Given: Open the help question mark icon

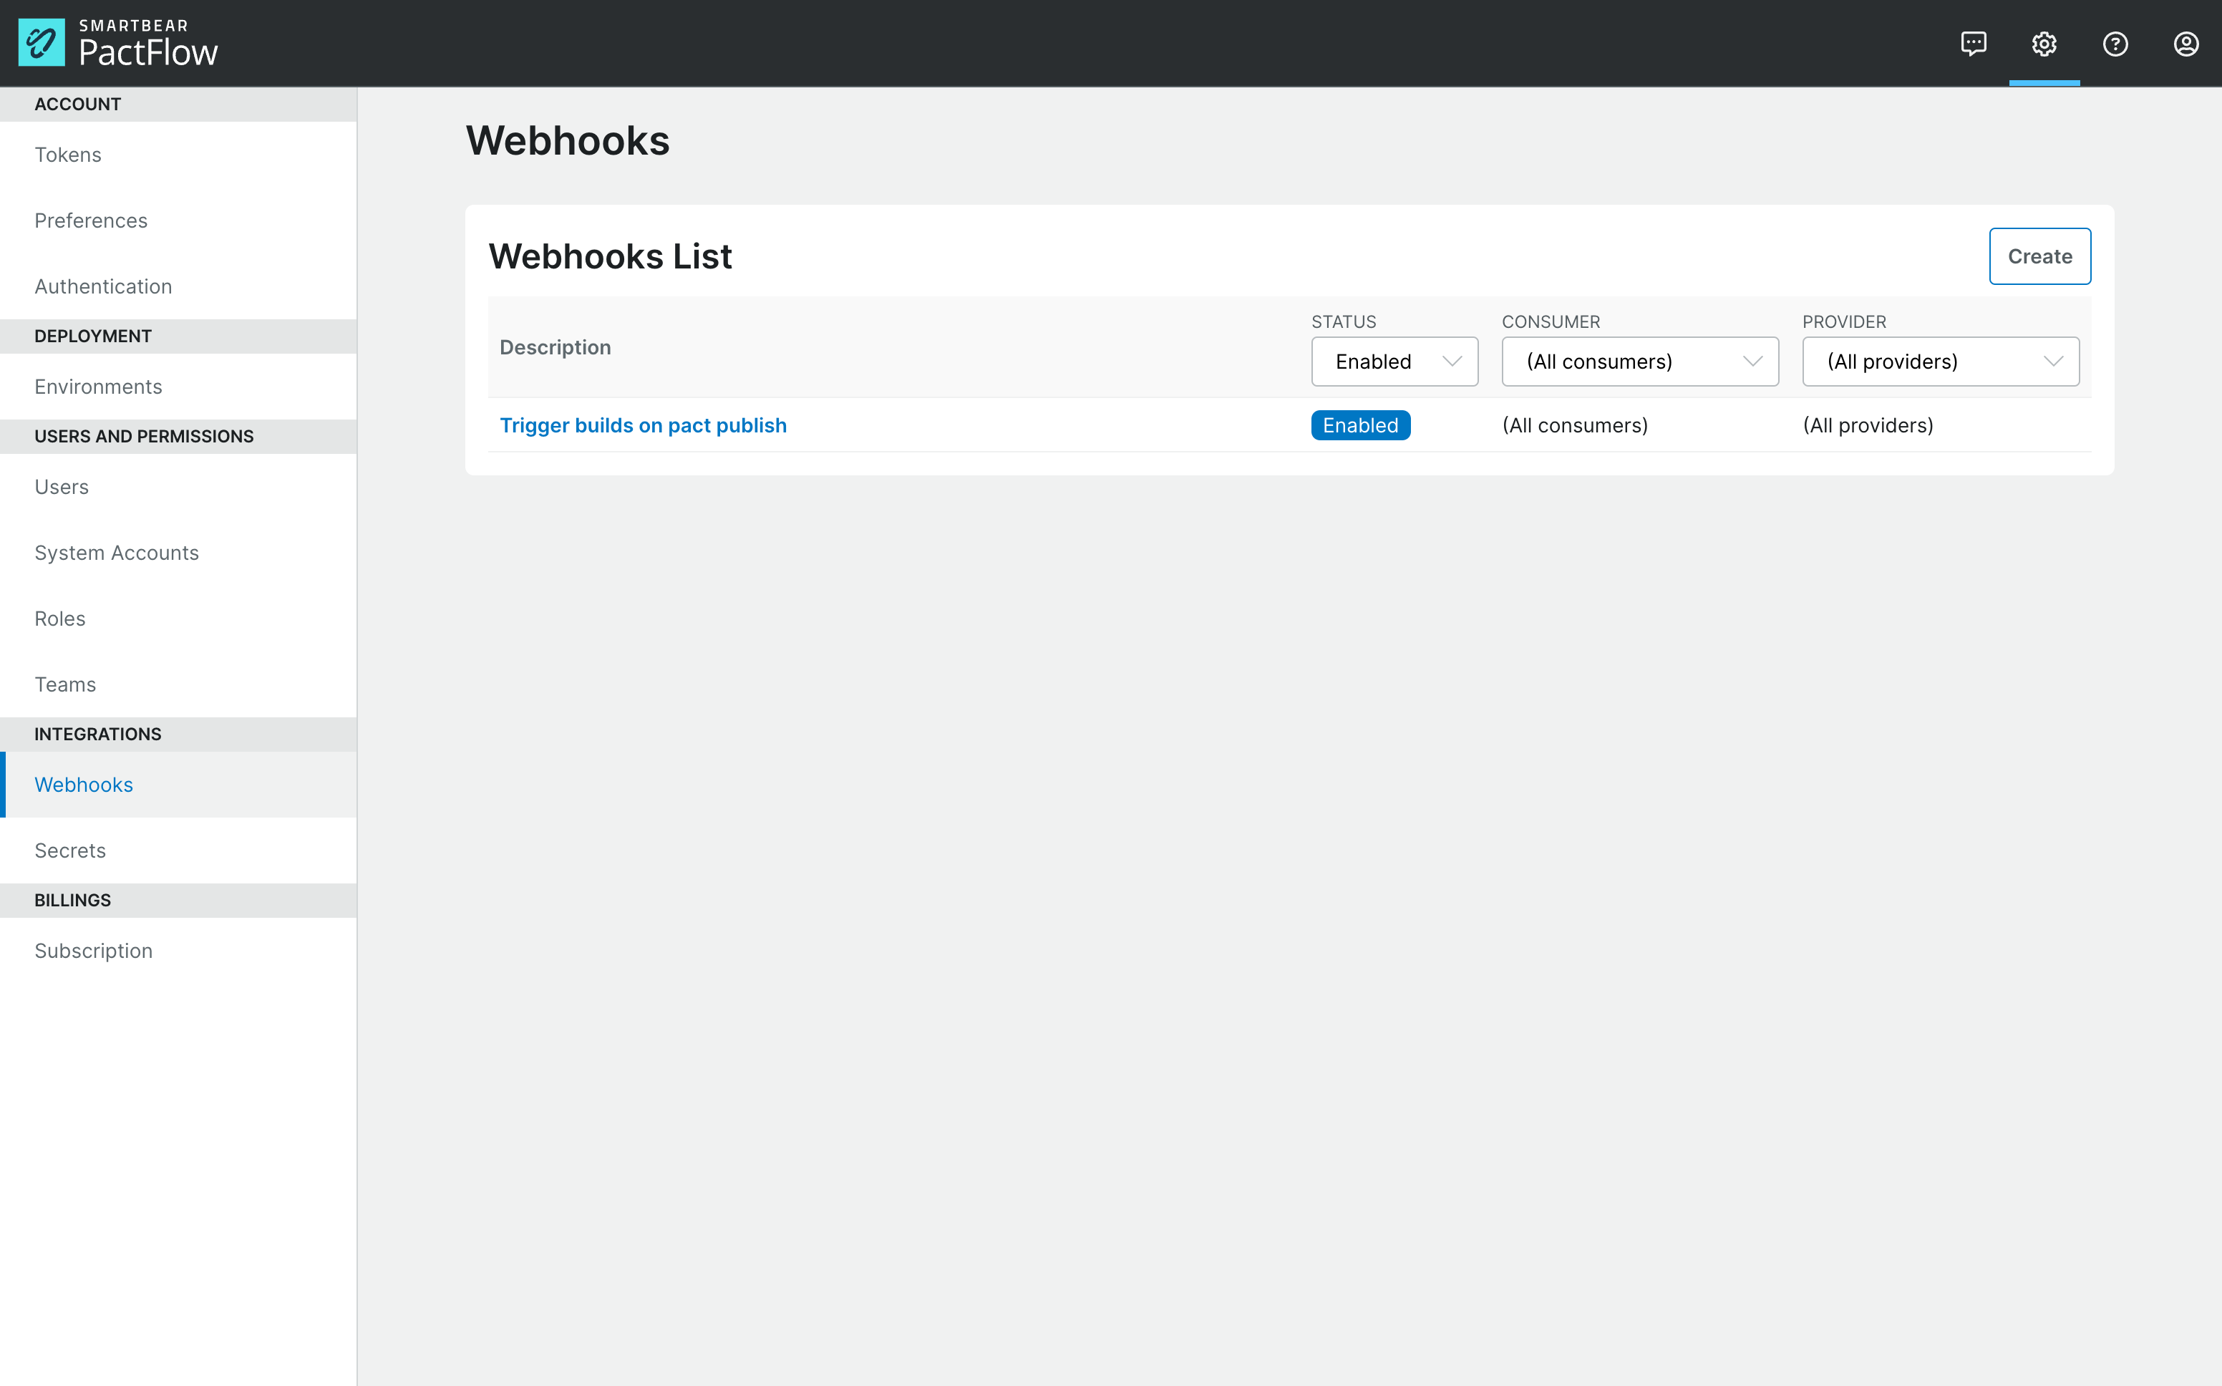Looking at the screenshot, I should (x=2116, y=43).
